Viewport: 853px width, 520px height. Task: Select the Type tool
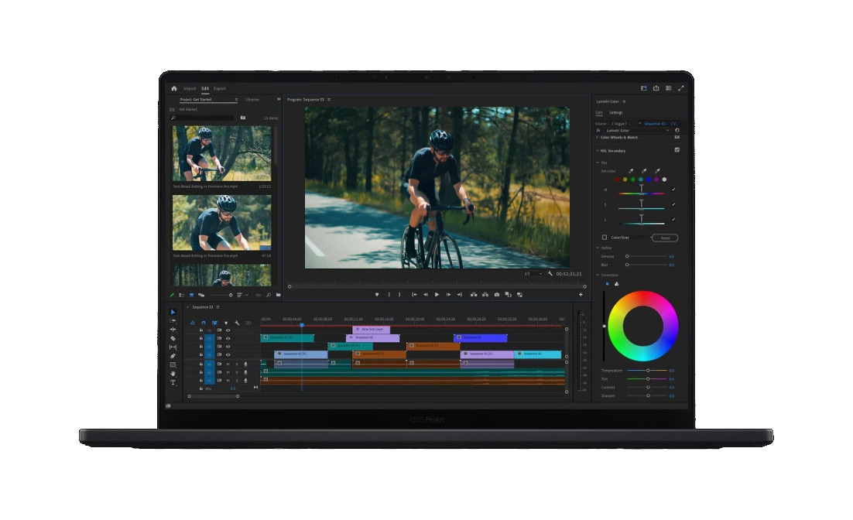click(173, 382)
